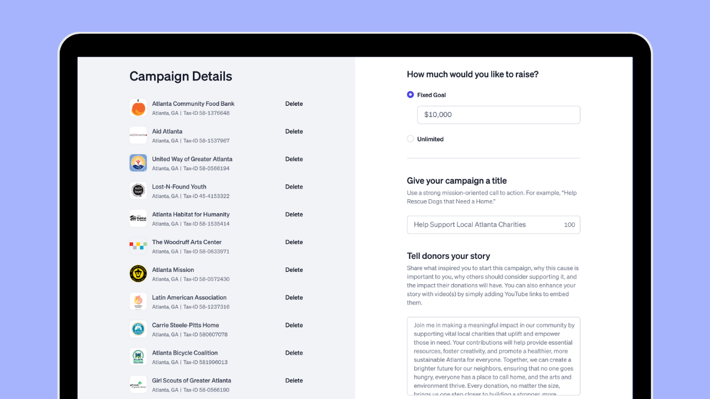Viewport: 710px width, 399px height.
Task: Delete Aid Atlanta from the list
Action: [x=294, y=131]
